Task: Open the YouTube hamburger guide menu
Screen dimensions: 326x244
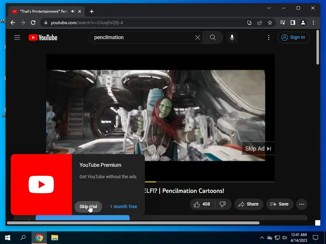Action: tap(17, 37)
